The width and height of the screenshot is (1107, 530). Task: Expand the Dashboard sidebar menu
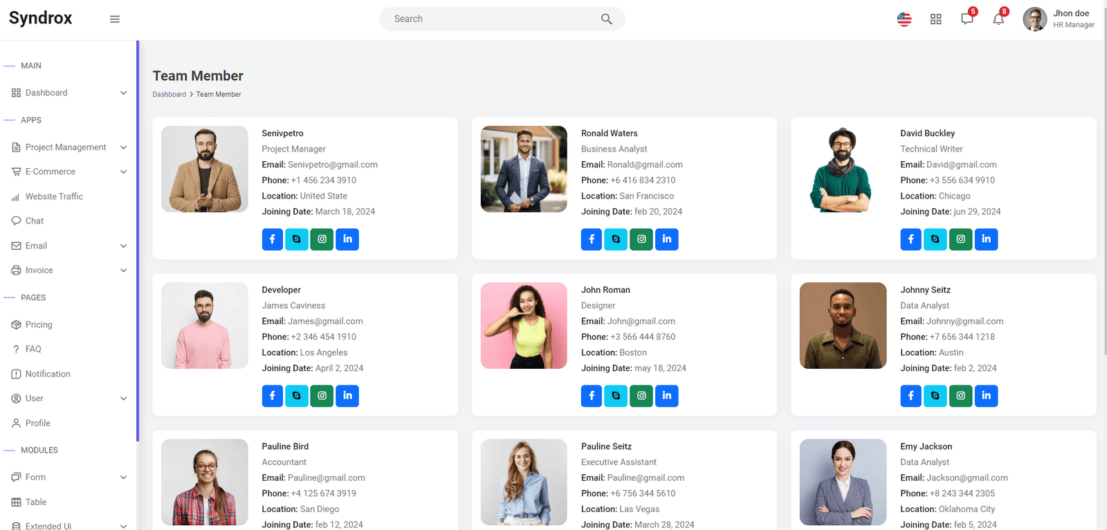[69, 93]
